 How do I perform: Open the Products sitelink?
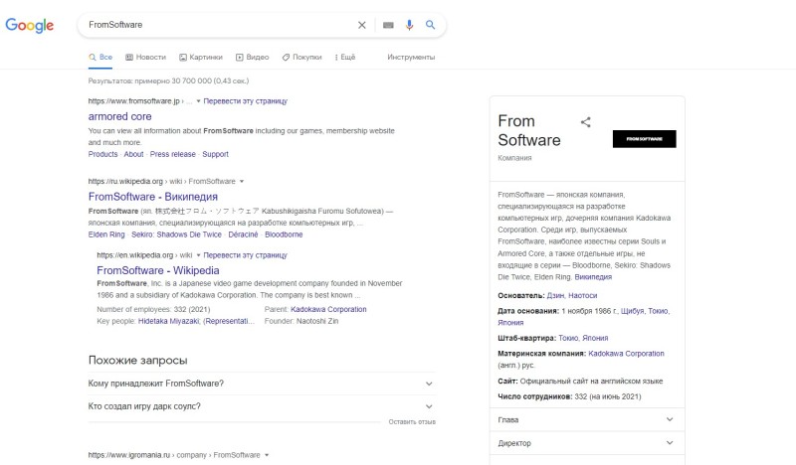(103, 154)
